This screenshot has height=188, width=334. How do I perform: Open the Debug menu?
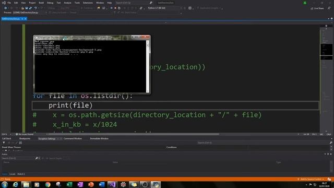[50, 3]
